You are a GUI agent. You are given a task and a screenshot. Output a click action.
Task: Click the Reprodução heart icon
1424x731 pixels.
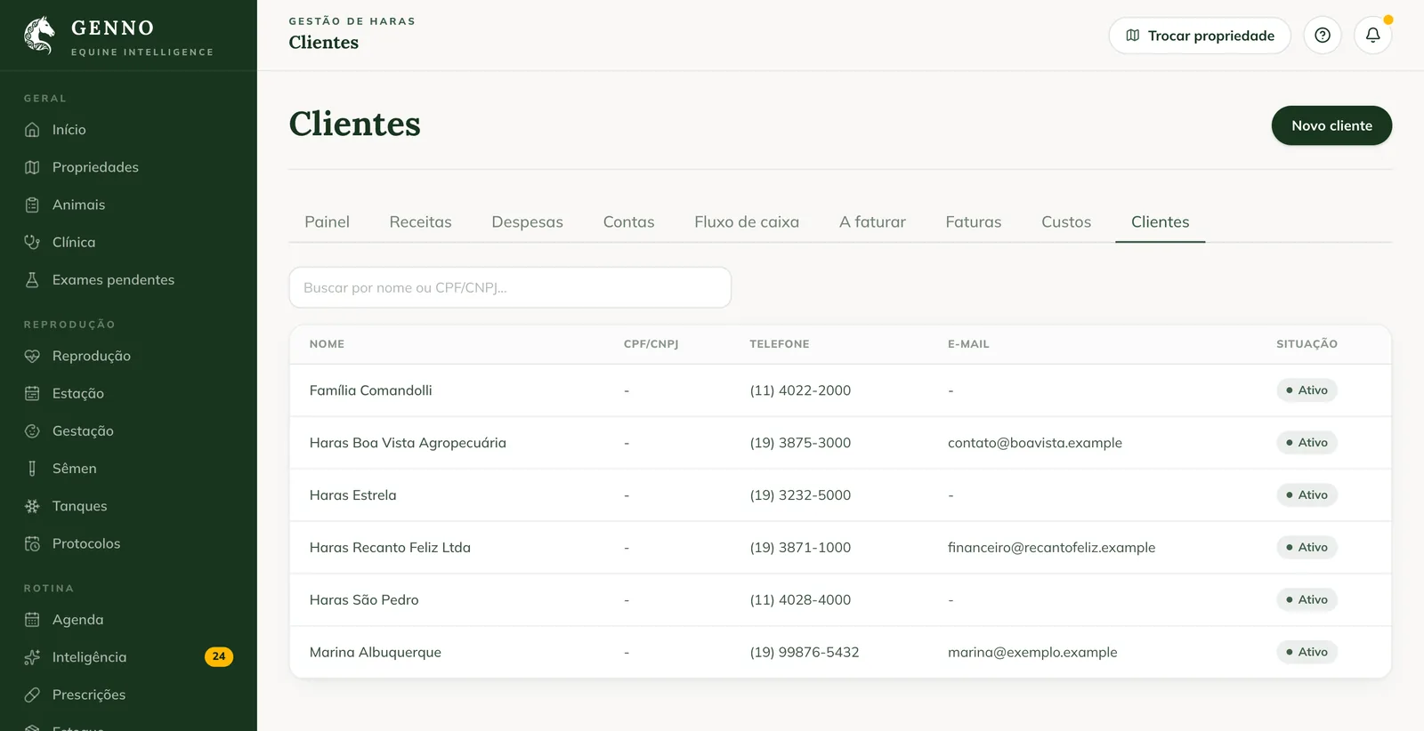(32, 356)
